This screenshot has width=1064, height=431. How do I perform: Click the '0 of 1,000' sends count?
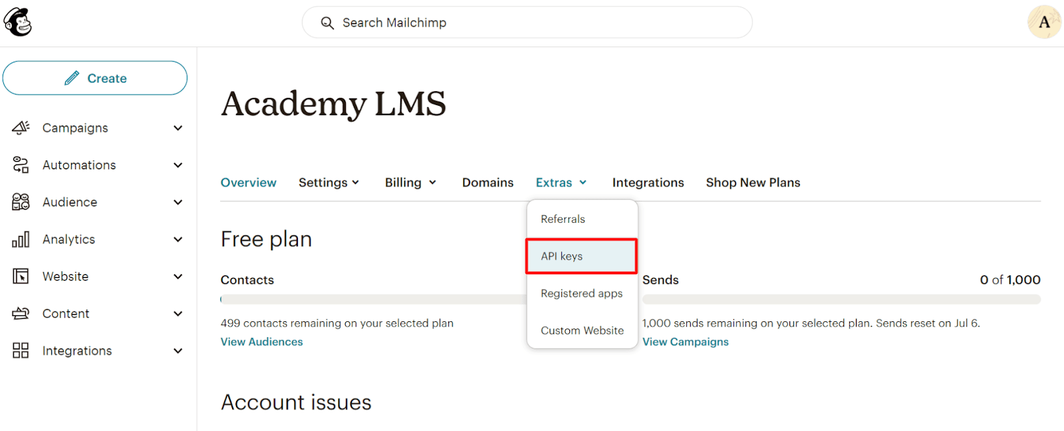[1010, 280]
